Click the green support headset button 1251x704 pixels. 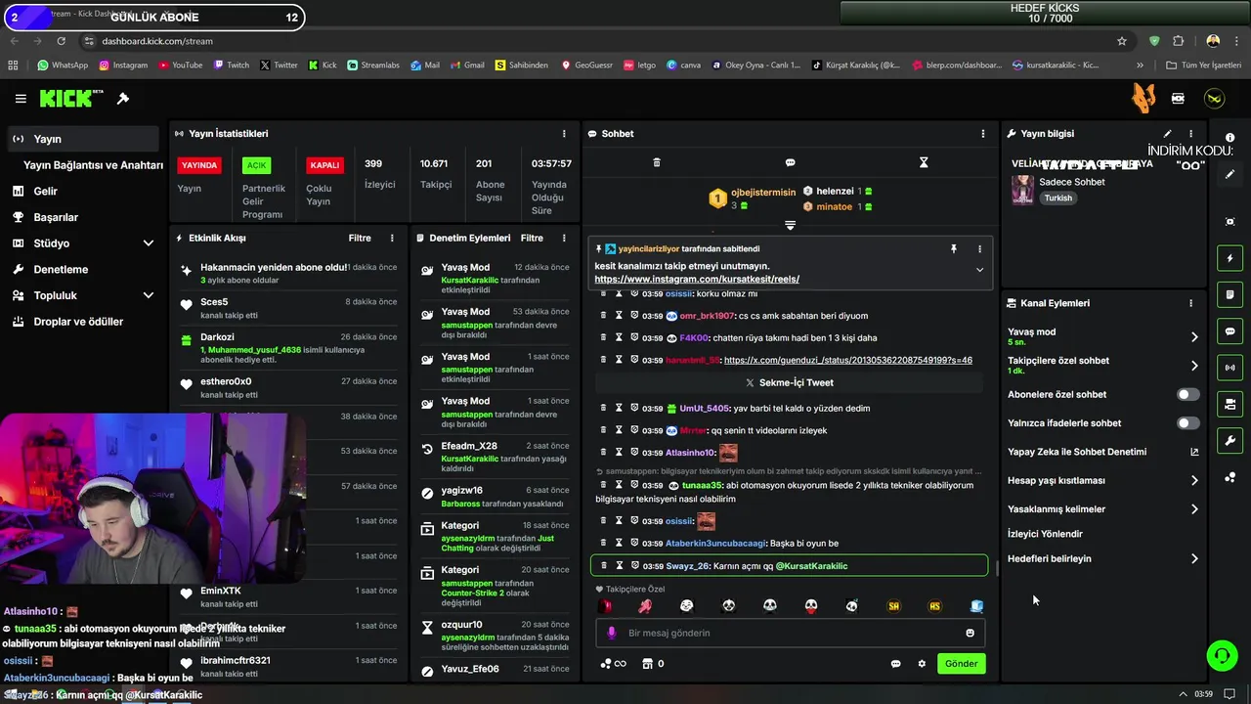tap(1222, 655)
